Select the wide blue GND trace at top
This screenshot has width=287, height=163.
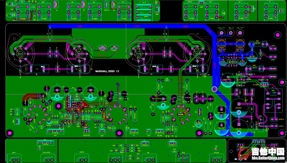point(128,27)
